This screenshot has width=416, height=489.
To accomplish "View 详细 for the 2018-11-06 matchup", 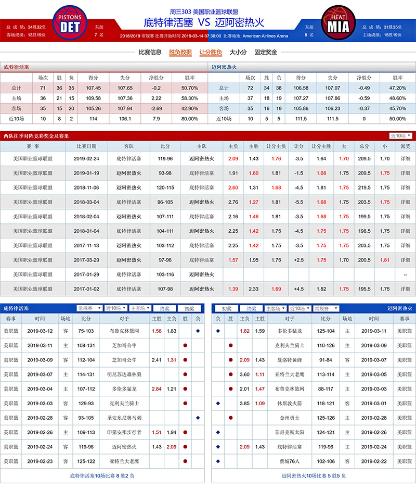I will pos(406,187).
